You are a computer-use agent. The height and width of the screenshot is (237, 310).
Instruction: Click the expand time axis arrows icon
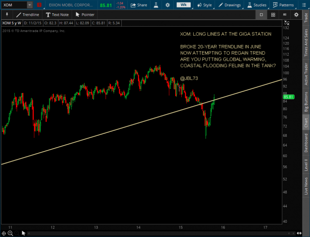click(x=299, y=234)
